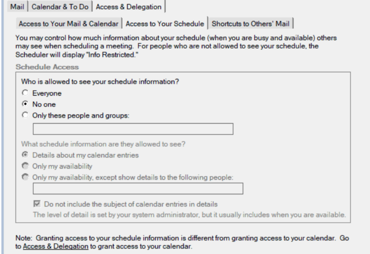This screenshot has width=370, height=254.
Task: Select the Access to Your Schedule tab
Action: coord(166,23)
